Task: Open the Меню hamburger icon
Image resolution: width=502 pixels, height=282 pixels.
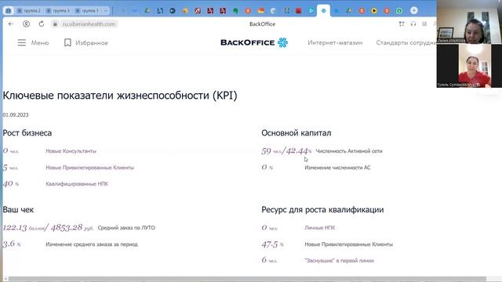Action: [x=22, y=42]
